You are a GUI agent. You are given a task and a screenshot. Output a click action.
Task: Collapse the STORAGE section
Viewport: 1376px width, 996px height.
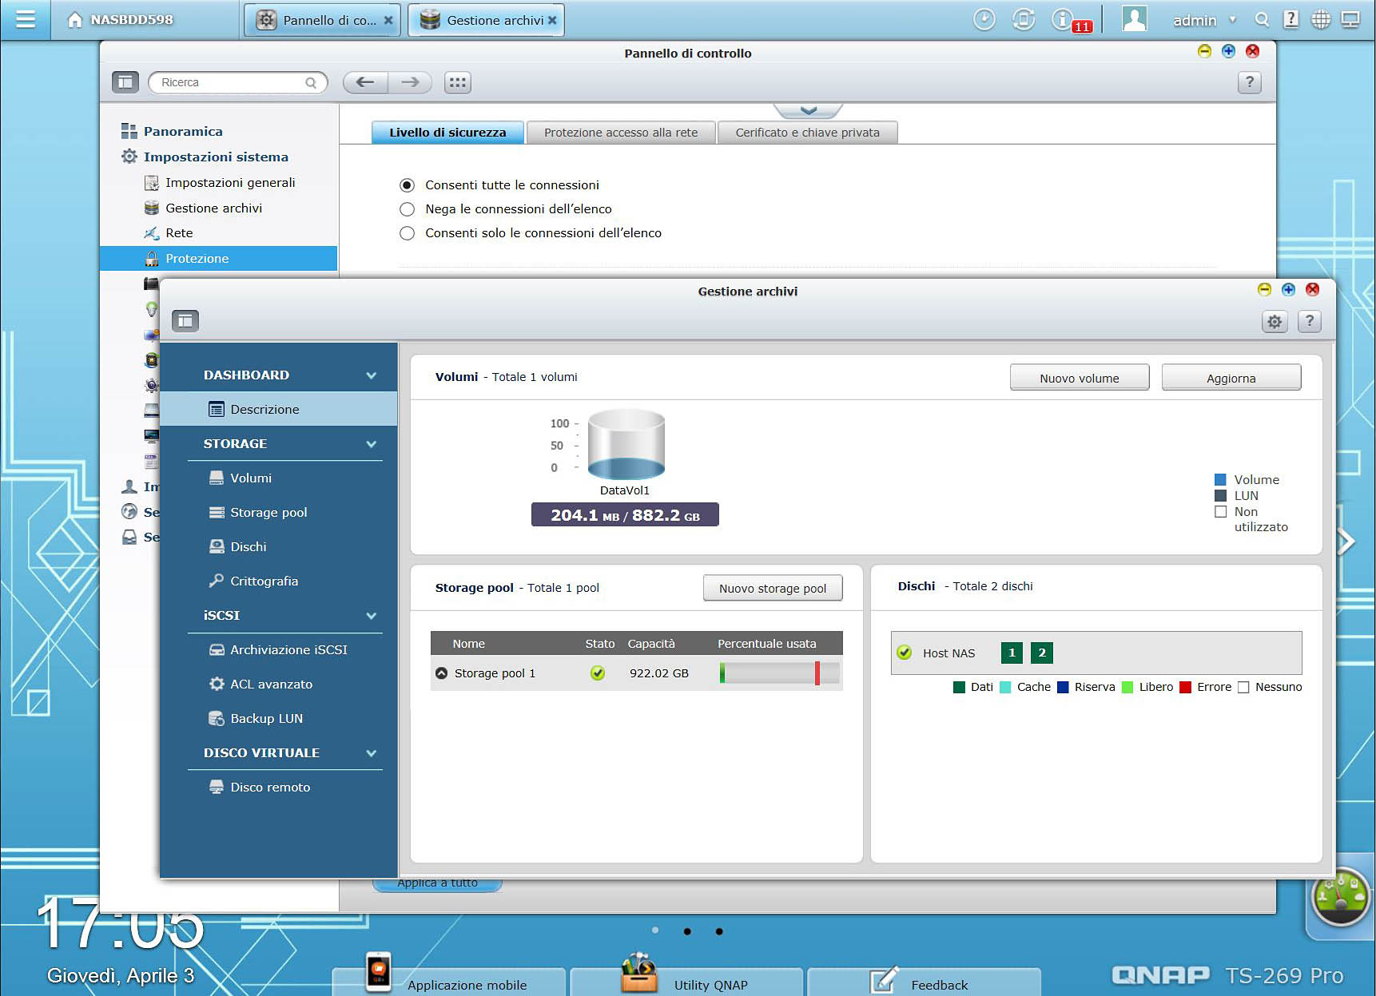click(371, 444)
